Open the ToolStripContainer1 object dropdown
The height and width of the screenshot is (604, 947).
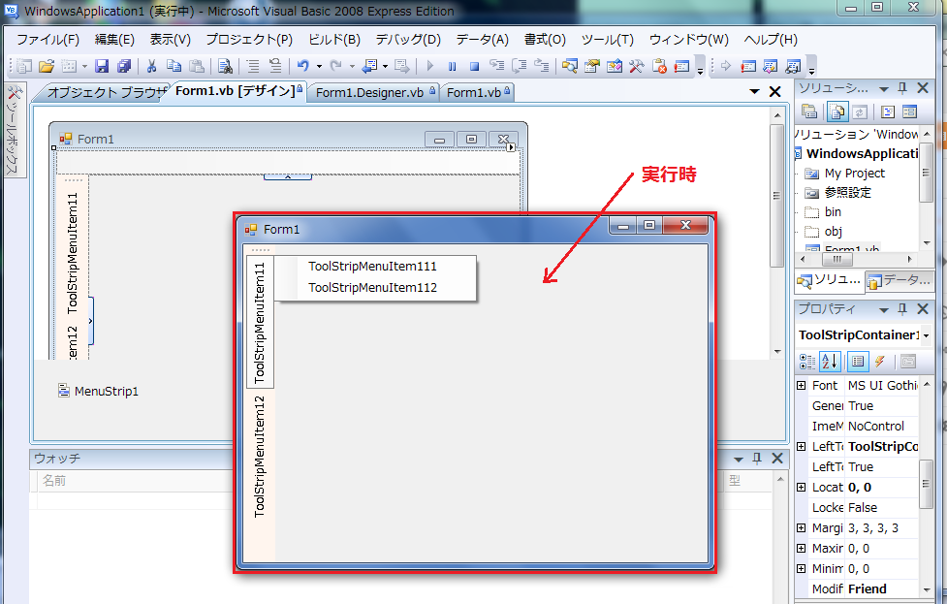(926, 335)
